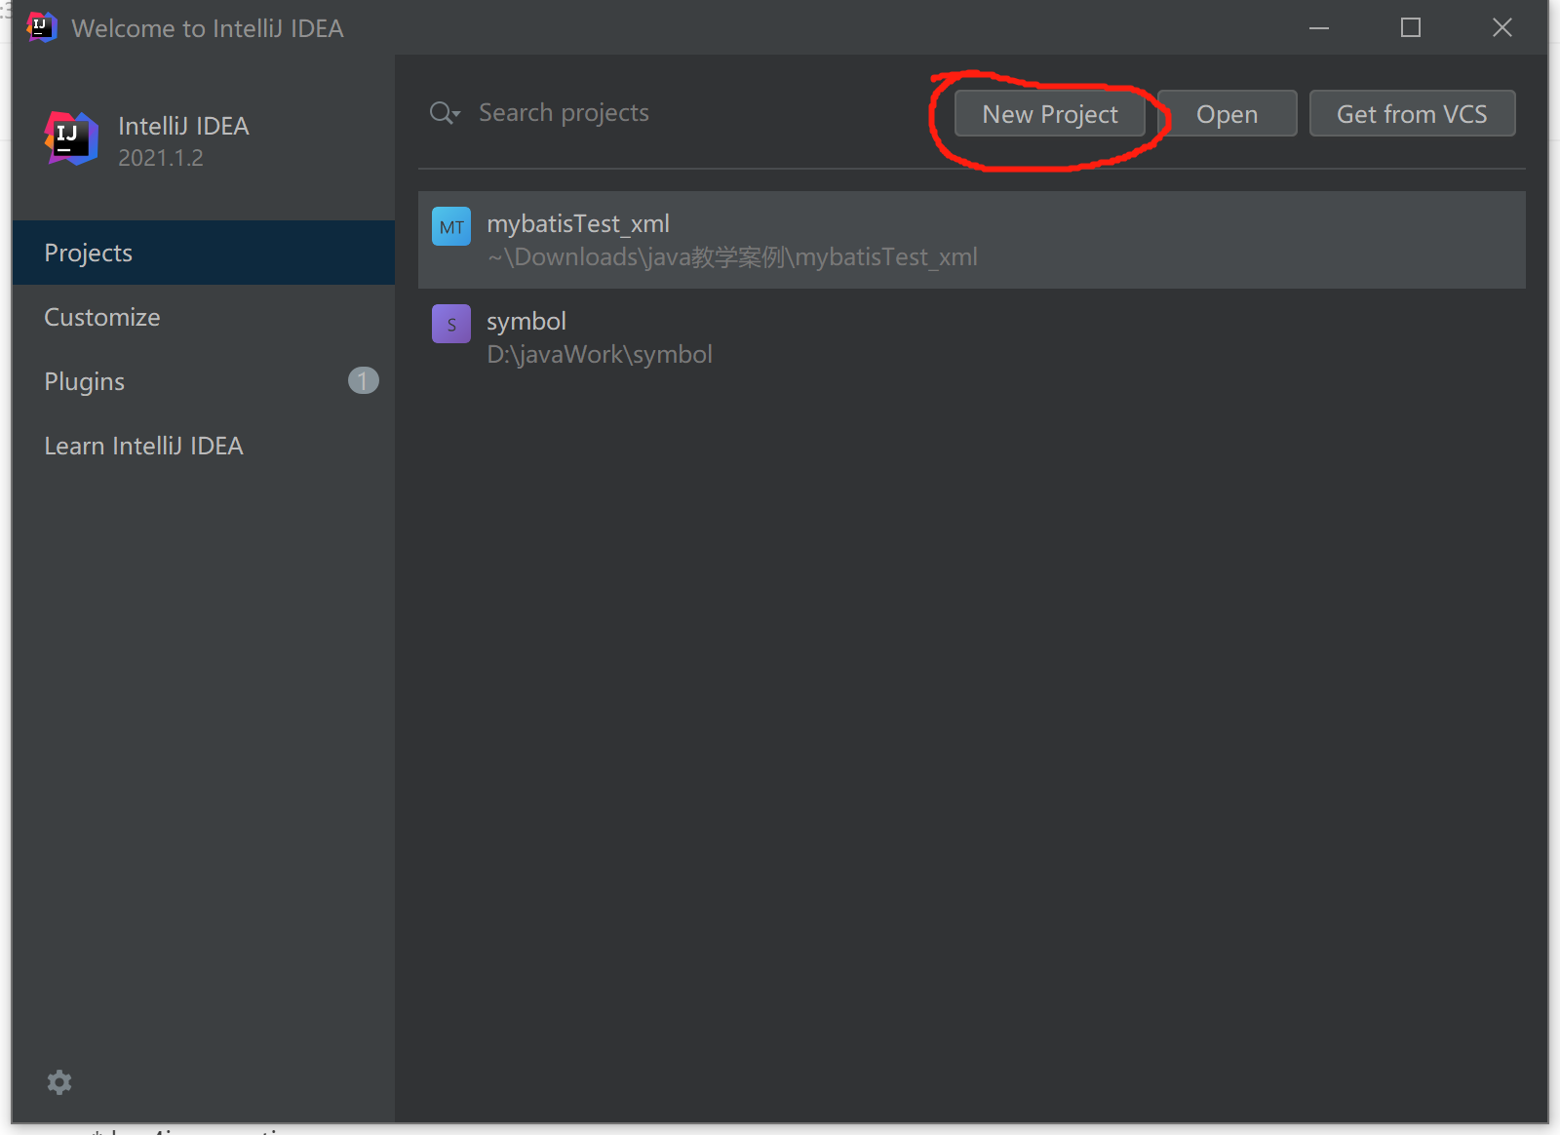Click the IntelliJ IDEA logo in sidebar
This screenshot has height=1135, width=1560.
(x=71, y=138)
